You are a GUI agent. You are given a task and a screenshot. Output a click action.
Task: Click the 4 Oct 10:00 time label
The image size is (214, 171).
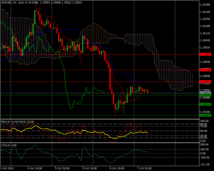[35, 168]
